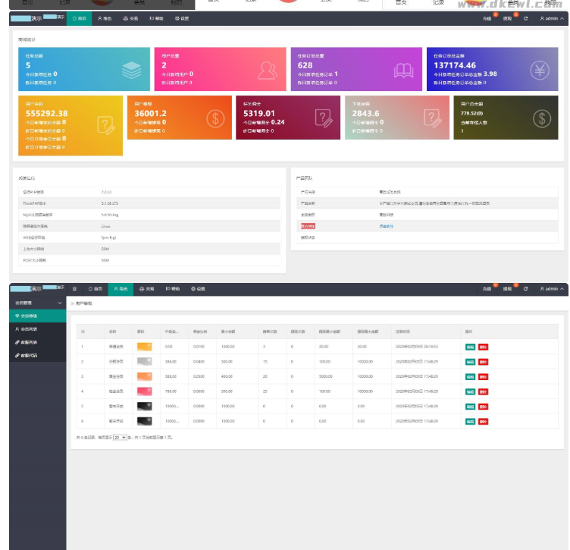Click the stacked layers icon on the teal card
This screenshot has width=570, height=550.
point(131,70)
